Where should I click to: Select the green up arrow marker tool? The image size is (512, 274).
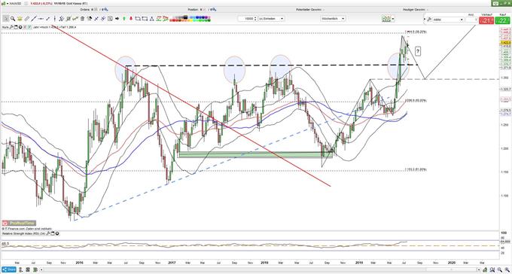tap(124, 19)
